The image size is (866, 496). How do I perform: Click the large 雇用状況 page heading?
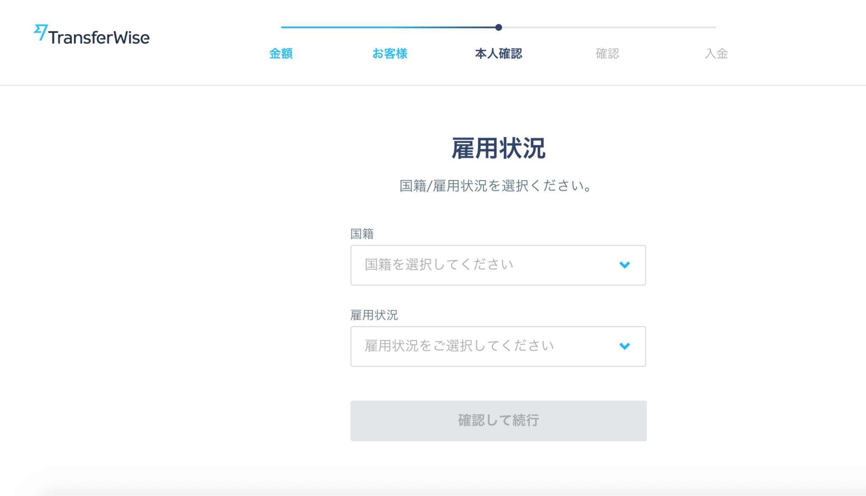pyautogui.click(x=498, y=149)
